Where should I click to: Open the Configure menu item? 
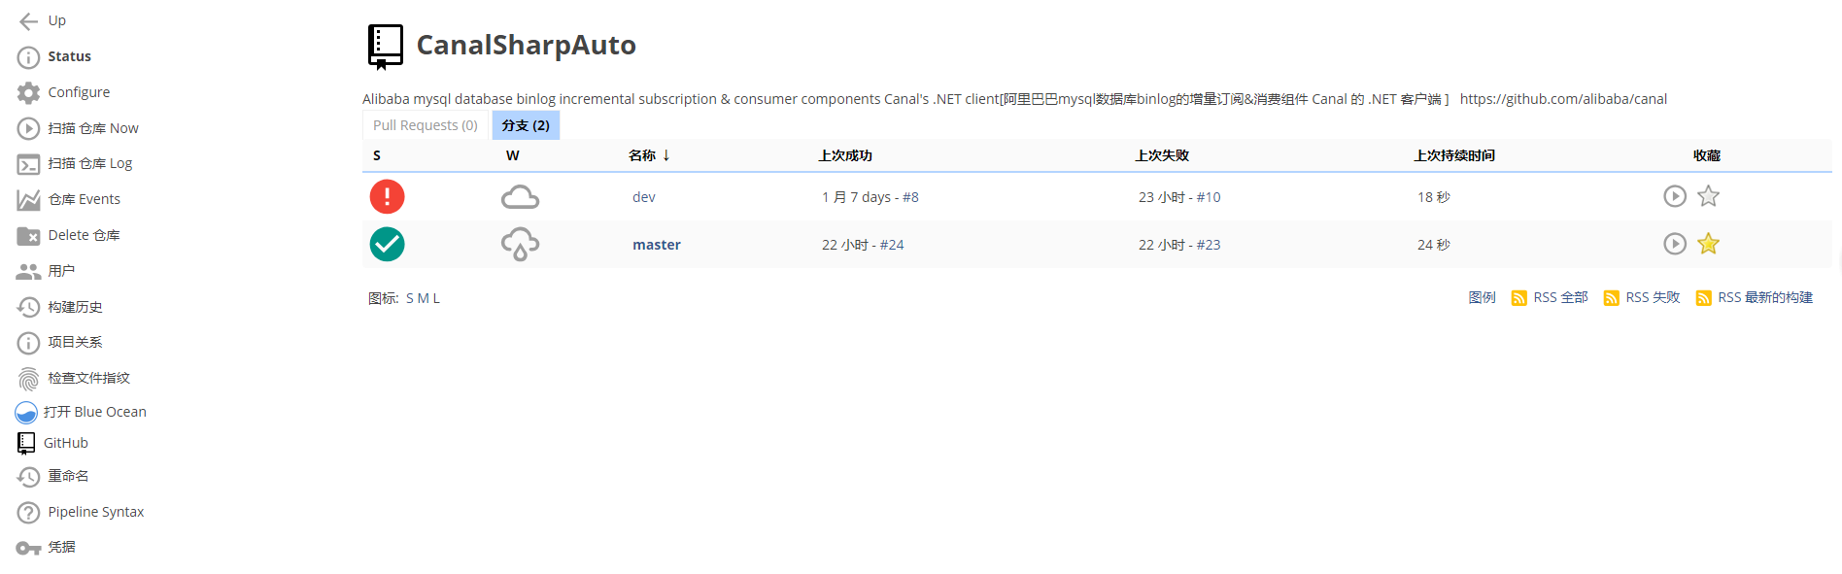(x=79, y=92)
